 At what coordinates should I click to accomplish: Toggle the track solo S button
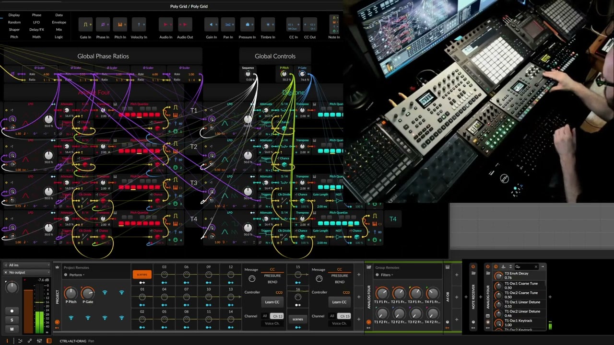(x=12, y=320)
